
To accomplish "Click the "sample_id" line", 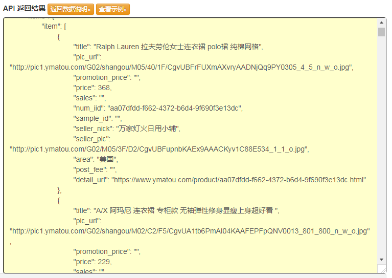I will click(97, 118).
